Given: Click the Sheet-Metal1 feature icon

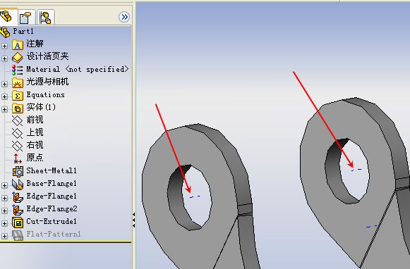Looking at the screenshot, I should coord(18,171).
